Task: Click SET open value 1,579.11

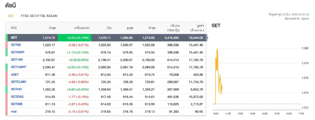Action: [x=104, y=38]
